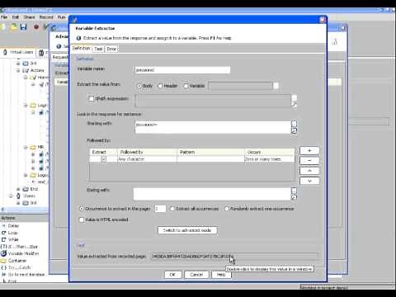Open the Run menu
The height and width of the screenshot is (297, 396).
[x=61, y=17]
